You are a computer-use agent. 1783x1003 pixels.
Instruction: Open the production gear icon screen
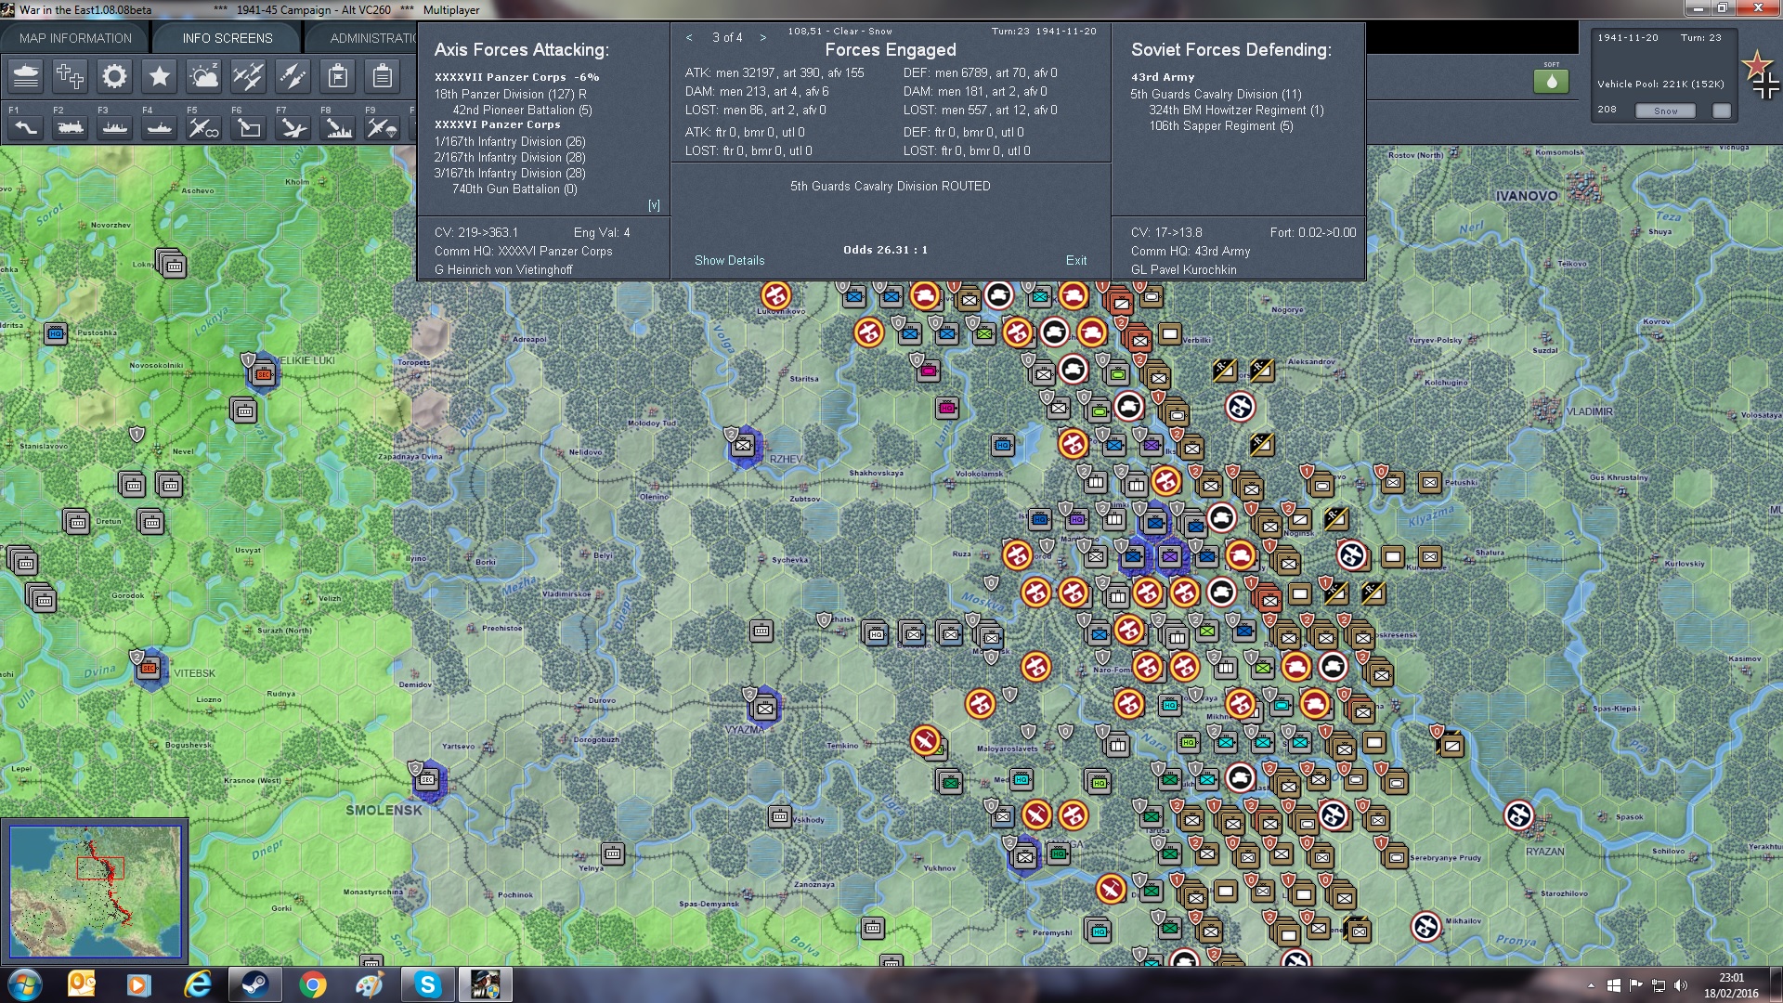(x=115, y=76)
